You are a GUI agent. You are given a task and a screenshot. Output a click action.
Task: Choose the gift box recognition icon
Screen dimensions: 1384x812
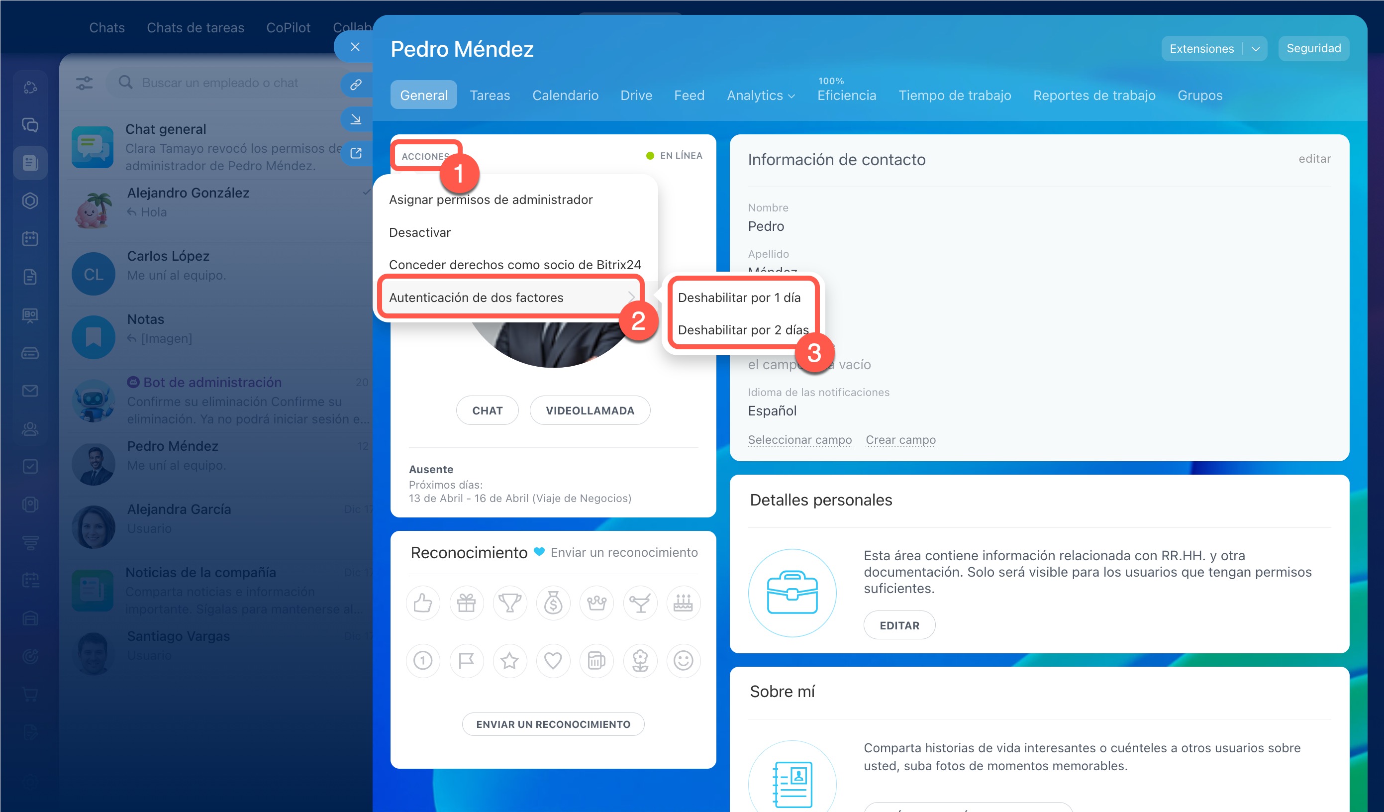coord(466,603)
